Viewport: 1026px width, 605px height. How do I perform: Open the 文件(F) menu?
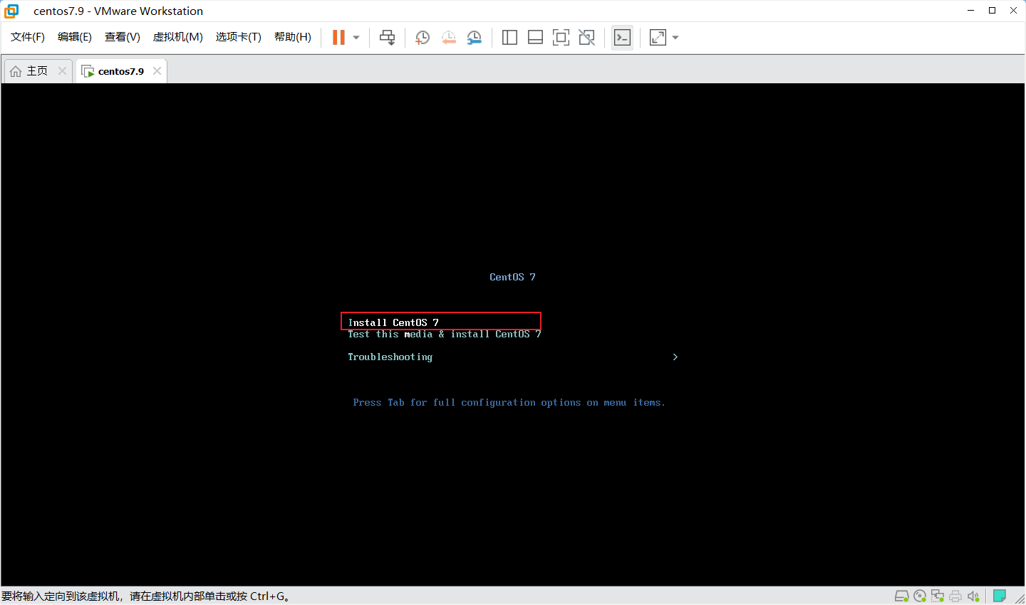[28, 37]
